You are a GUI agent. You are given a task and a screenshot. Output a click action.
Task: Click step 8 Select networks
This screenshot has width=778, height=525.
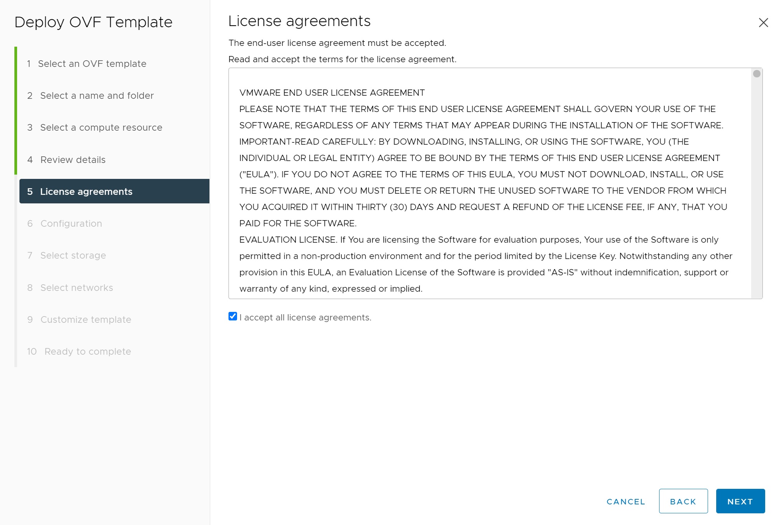point(77,288)
